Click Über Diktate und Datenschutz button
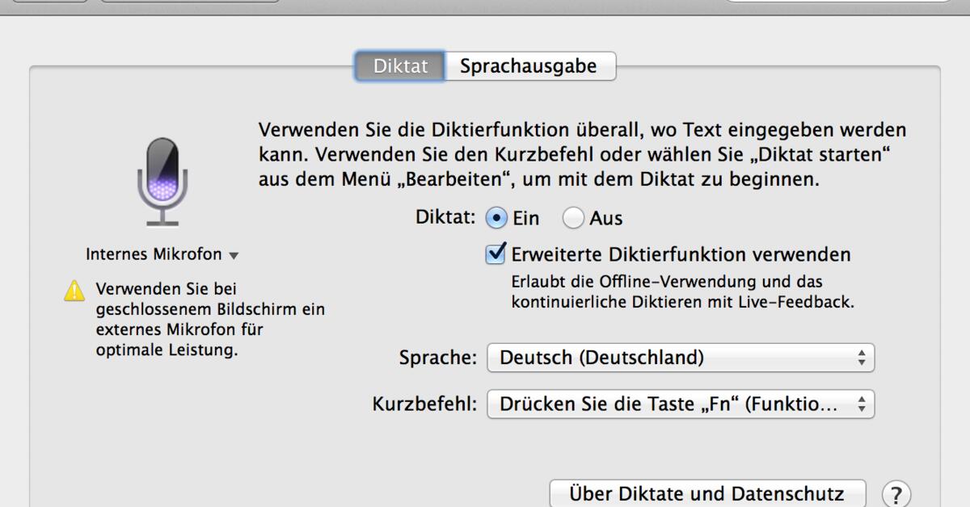970x507 pixels. pos(707,493)
